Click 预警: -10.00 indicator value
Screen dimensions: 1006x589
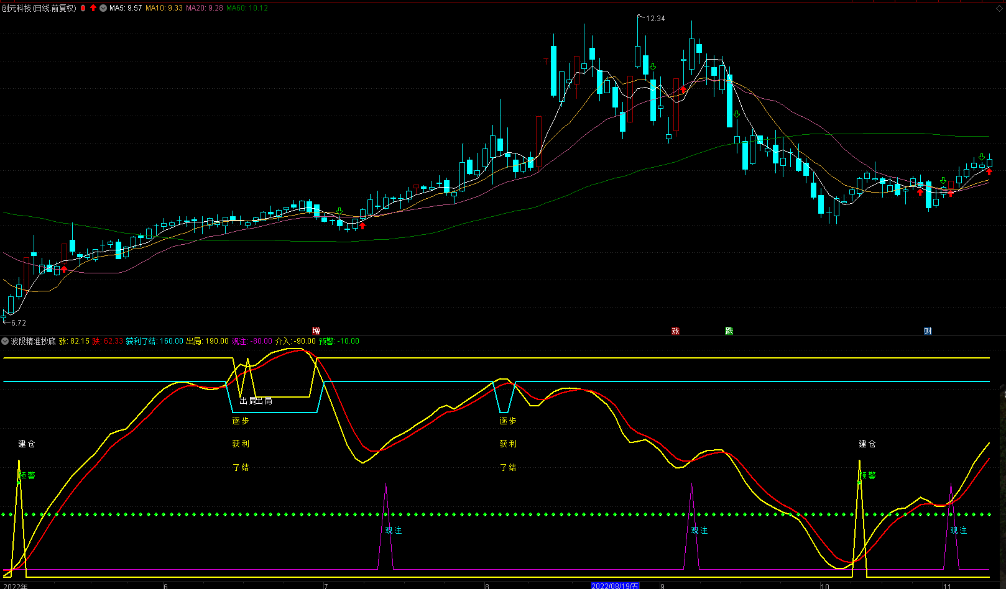[339, 341]
